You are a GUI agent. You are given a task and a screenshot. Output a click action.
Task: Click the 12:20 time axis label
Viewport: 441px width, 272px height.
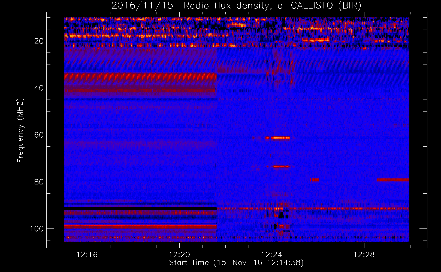point(179,255)
